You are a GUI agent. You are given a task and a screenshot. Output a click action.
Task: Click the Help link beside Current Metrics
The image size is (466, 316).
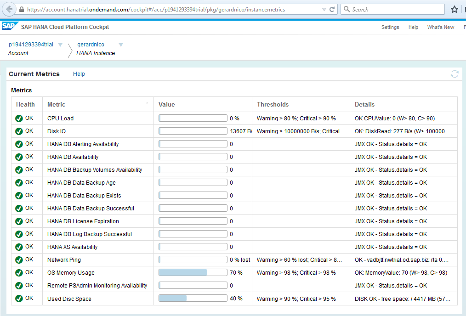coord(79,73)
